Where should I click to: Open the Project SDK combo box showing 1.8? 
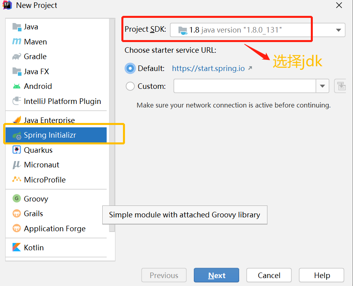pyautogui.click(x=257, y=30)
